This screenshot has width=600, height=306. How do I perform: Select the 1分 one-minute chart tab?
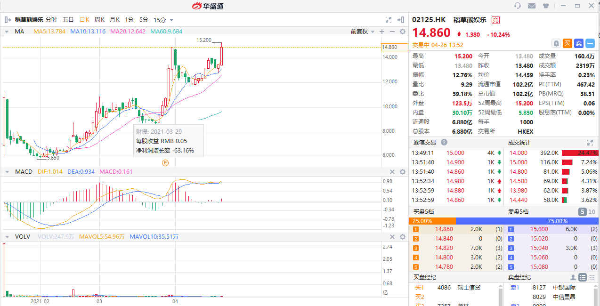129,20
